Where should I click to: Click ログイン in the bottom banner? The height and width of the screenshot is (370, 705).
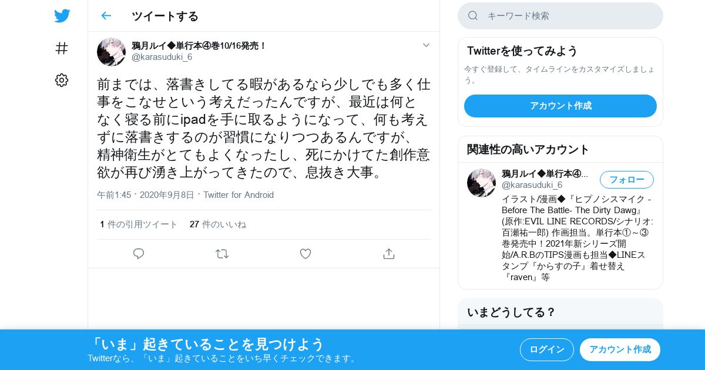[547, 349]
